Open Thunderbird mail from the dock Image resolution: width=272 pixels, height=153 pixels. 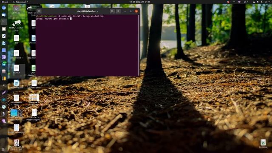click(x=4, y=15)
